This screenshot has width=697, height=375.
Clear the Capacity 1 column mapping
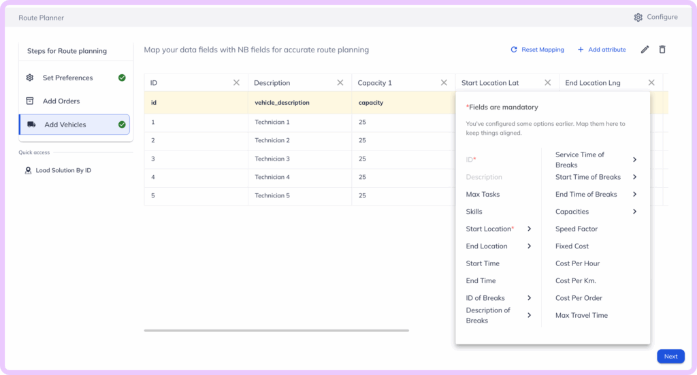pos(444,82)
